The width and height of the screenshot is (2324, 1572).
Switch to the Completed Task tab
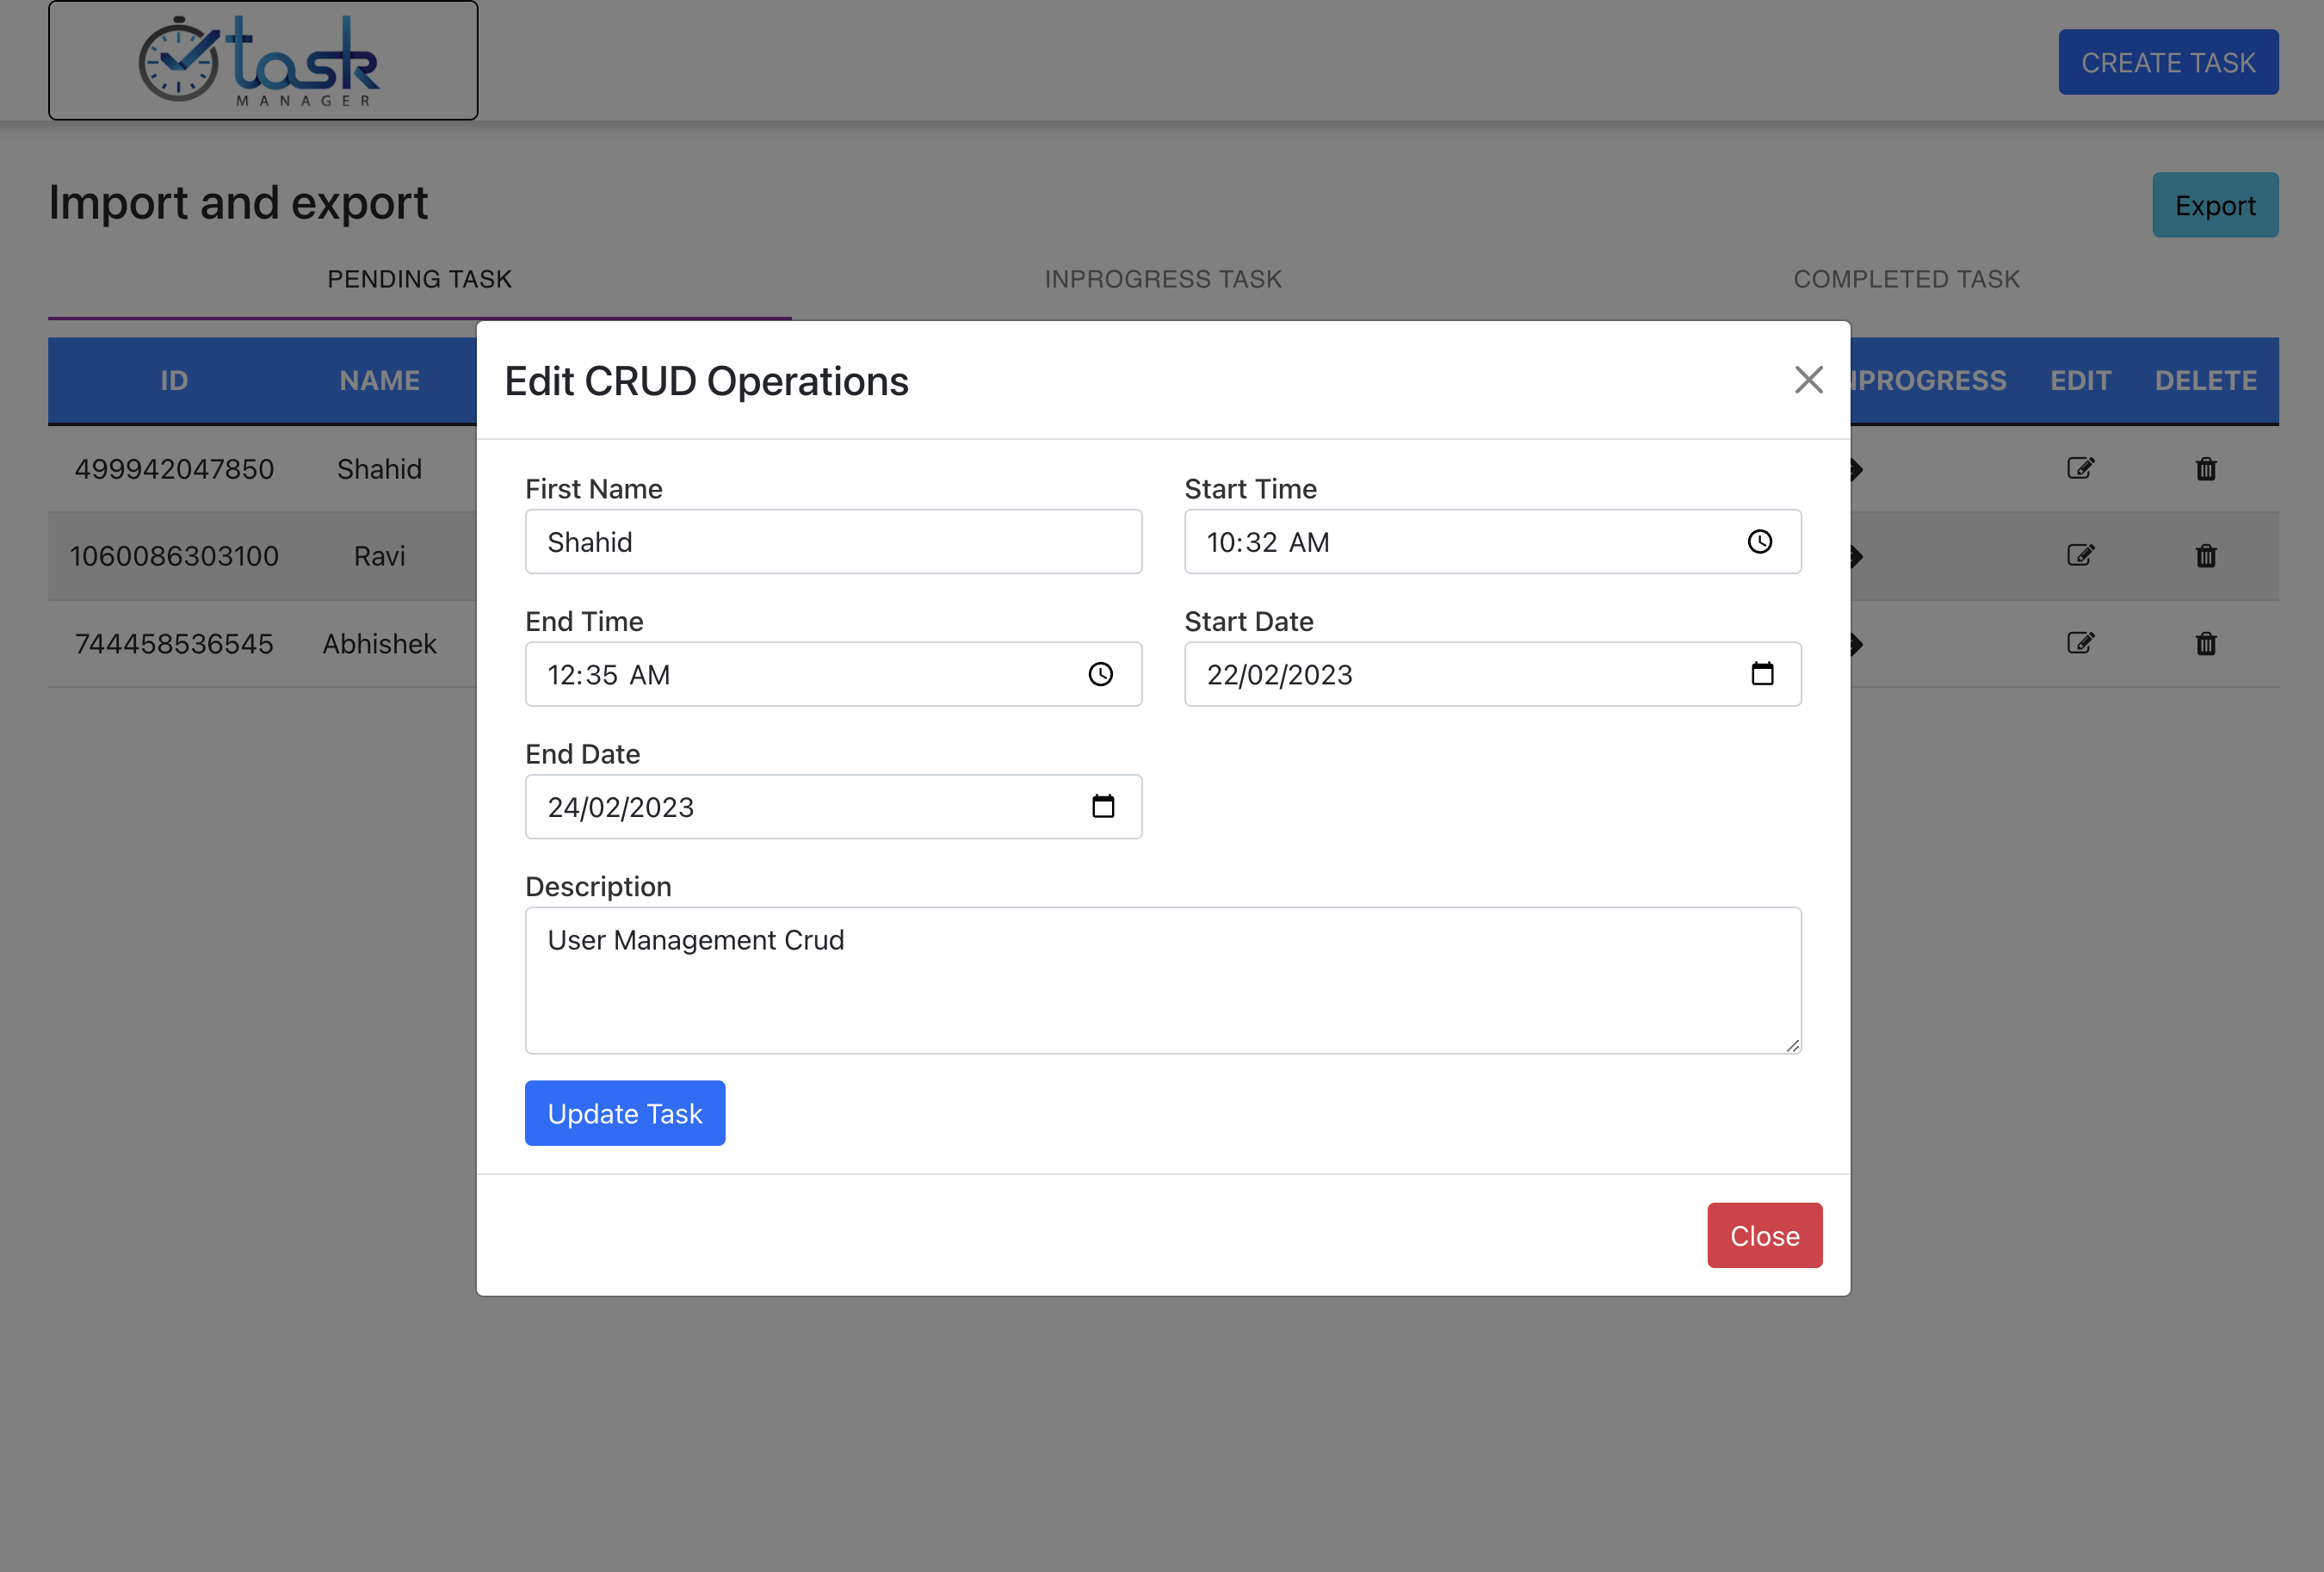pos(1905,279)
